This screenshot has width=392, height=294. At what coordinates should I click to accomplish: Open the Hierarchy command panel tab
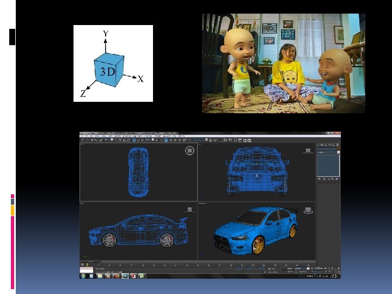pos(326,145)
